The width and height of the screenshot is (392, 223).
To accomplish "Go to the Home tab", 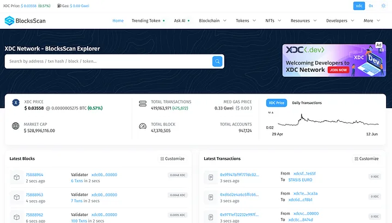I will point(118,21).
